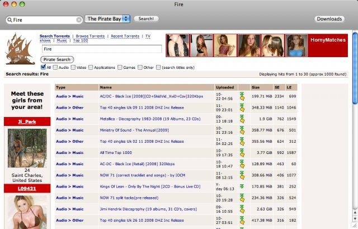Click Audio > Music type in AC/DC 320Kbps row
Image resolution: width=358 pixels, height=229 pixels.
tap(69, 96)
